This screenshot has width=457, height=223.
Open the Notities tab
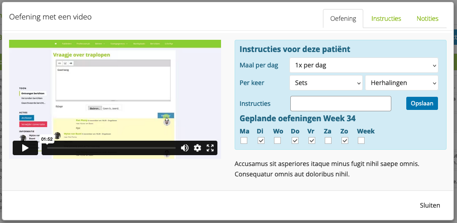(428, 19)
